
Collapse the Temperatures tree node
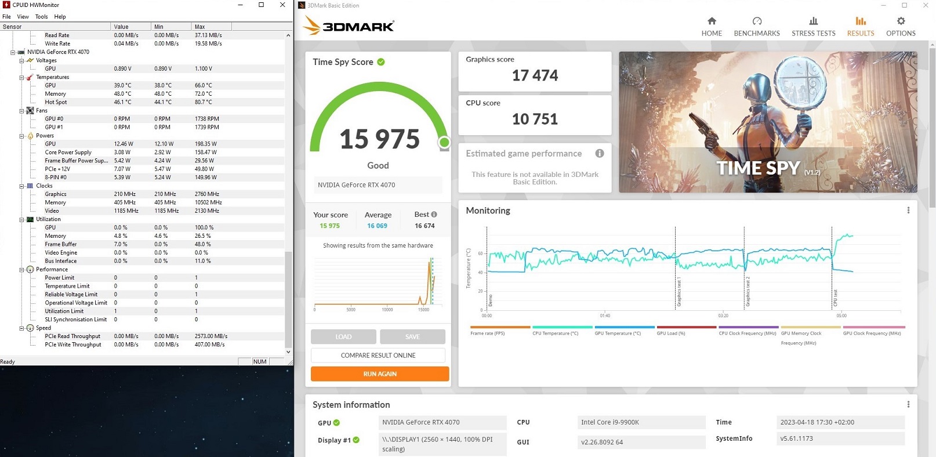point(21,77)
